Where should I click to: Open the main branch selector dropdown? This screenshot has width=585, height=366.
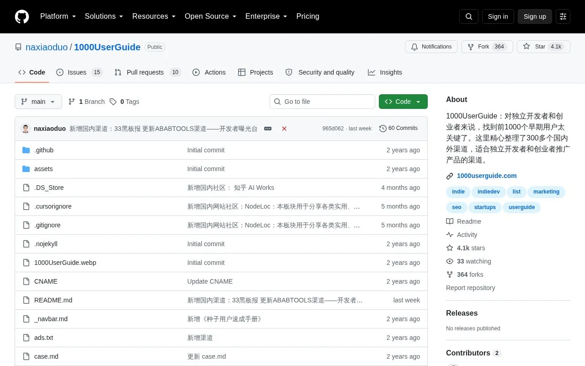pos(38,102)
